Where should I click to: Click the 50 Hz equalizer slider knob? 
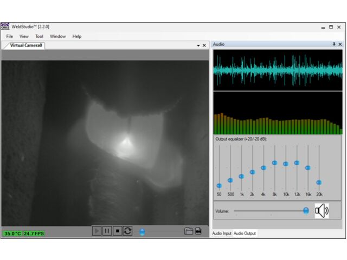click(x=219, y=185)
